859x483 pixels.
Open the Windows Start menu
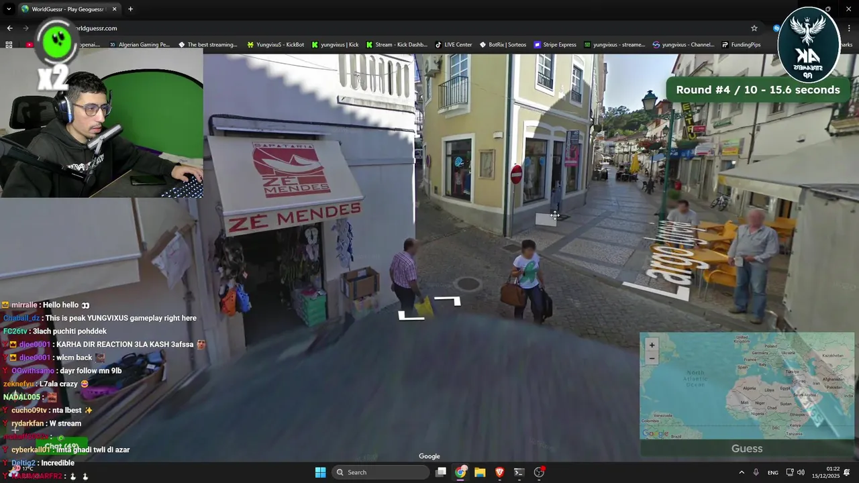pos(320,472)
